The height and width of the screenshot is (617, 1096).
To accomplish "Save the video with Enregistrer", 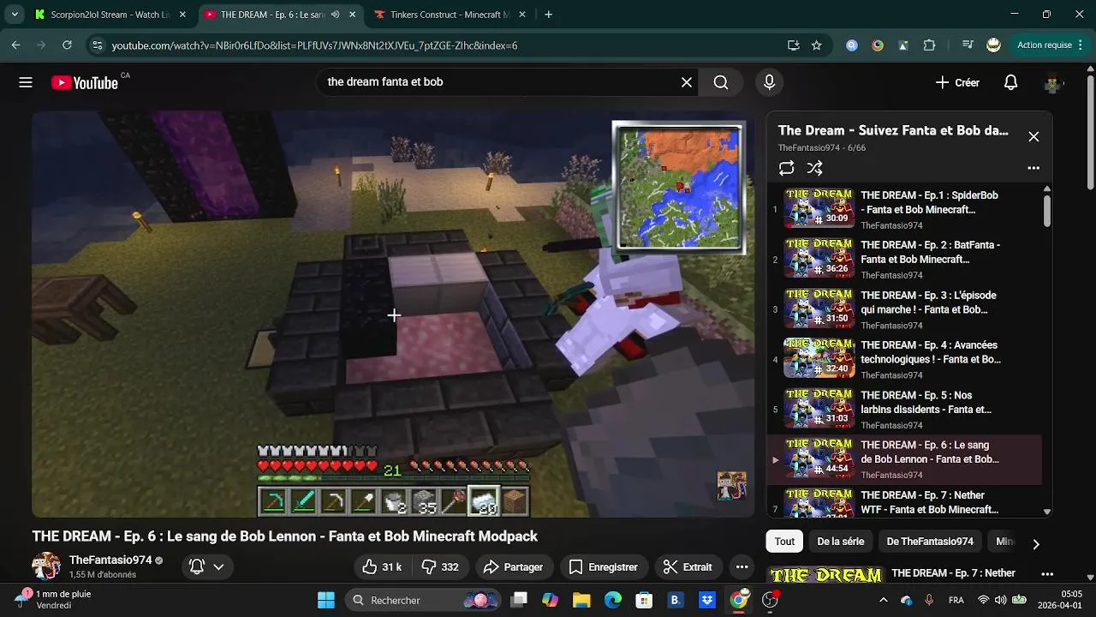I will tap(604, 566).
